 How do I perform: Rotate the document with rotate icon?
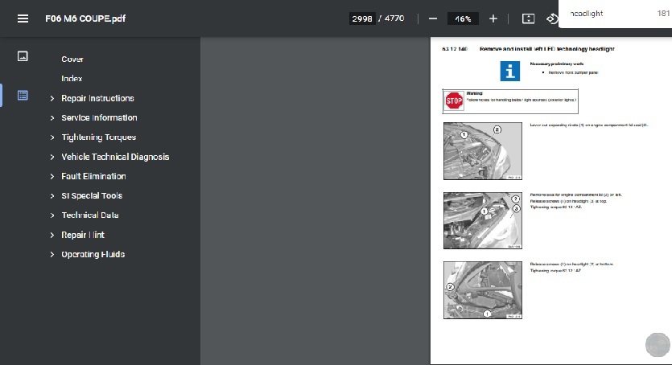pos(552,18)
